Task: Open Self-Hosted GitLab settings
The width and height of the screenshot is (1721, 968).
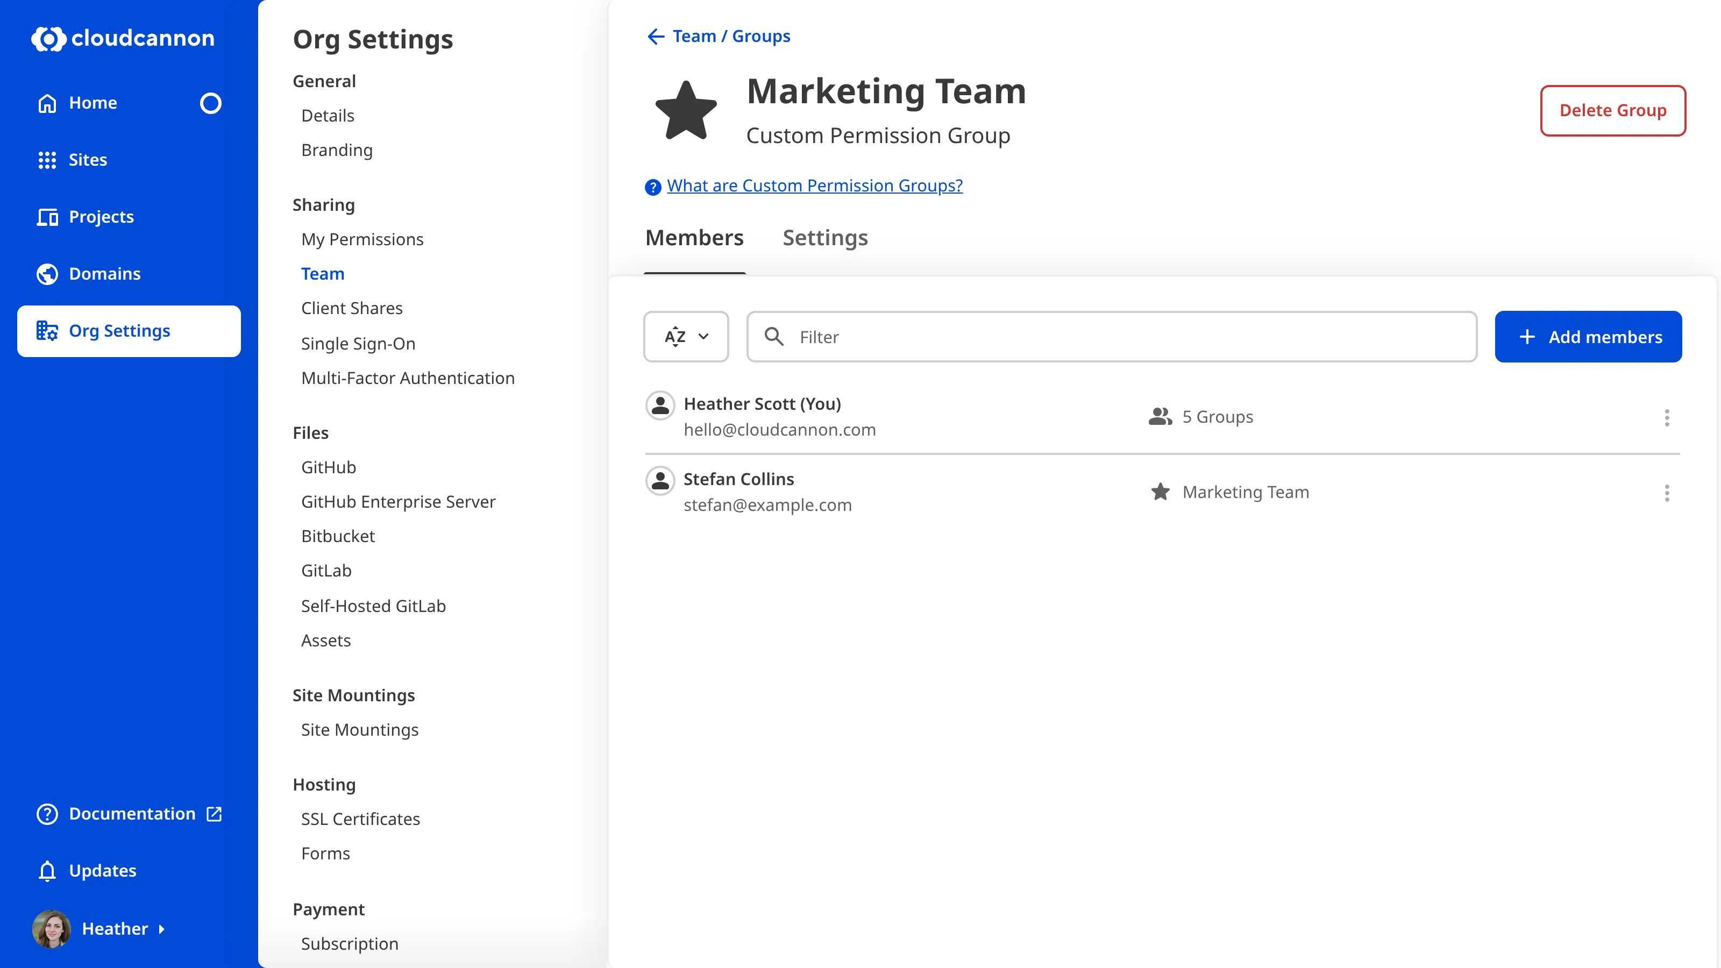Action: [x=373, y=606]
